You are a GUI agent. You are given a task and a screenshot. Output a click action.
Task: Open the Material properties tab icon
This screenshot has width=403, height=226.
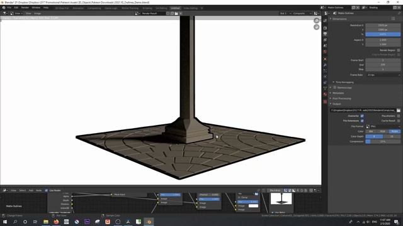coord(325,94)
